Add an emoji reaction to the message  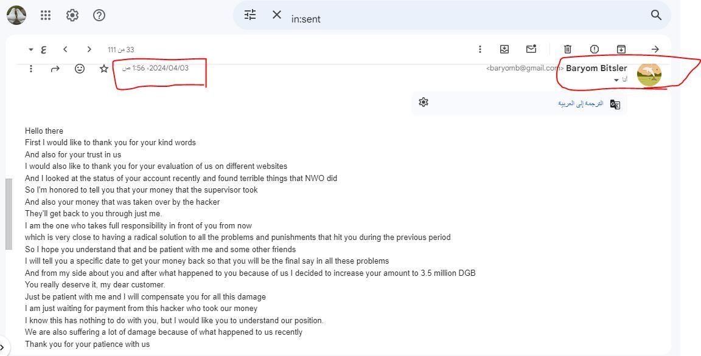pos(80,69)
